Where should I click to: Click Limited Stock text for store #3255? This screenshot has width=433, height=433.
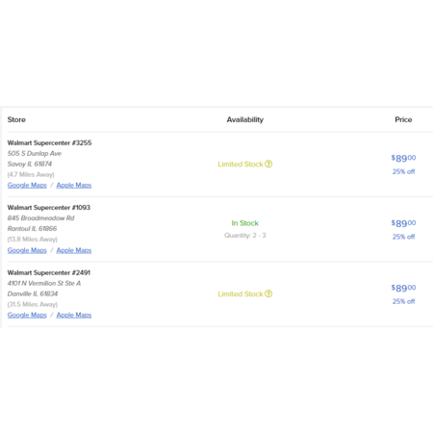coord(241,165)
